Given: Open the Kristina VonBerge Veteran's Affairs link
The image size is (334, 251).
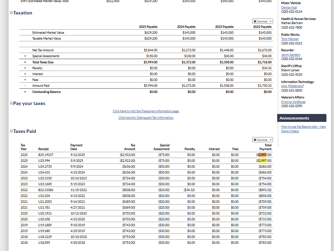Looking at the screenshot, I should click(x=293, y=102).
